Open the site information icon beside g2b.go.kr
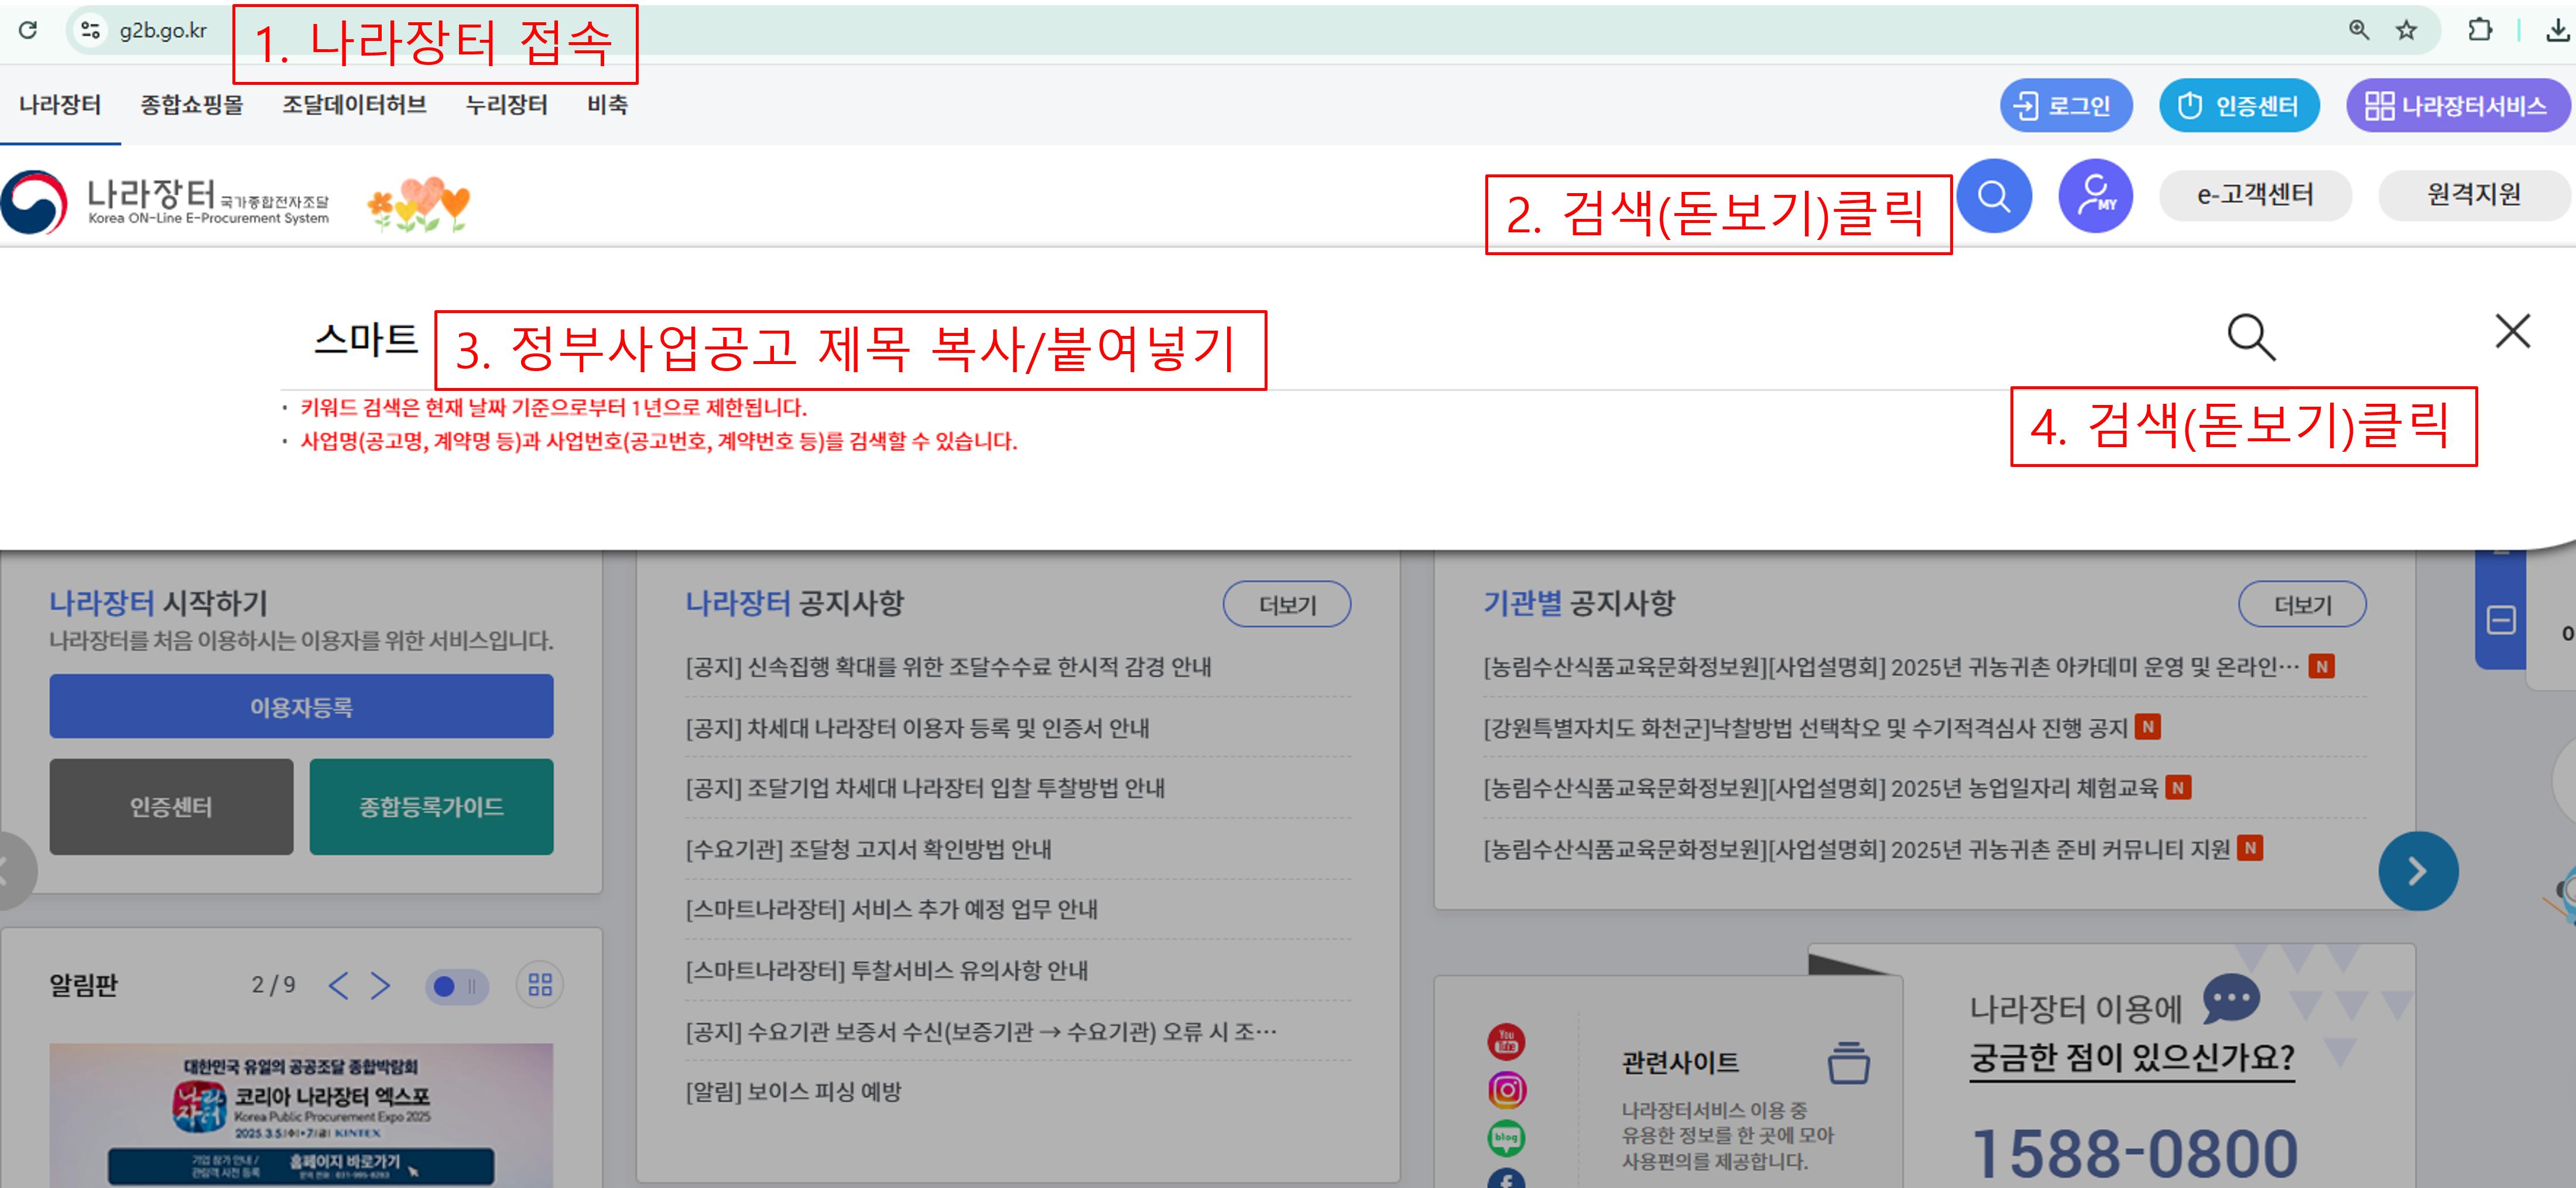This screenshot has height=1188, width=2576. coord(91,30)
